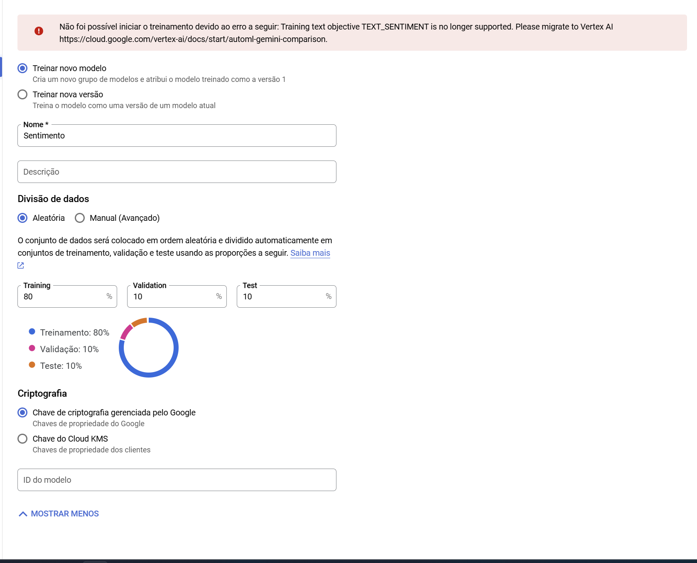This screenshot has width=697, height=563.
Task: Click the Vertex AI migration URL text
Action: (193, 39)
